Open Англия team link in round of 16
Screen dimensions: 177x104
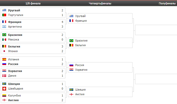click(x=13, y=100)
